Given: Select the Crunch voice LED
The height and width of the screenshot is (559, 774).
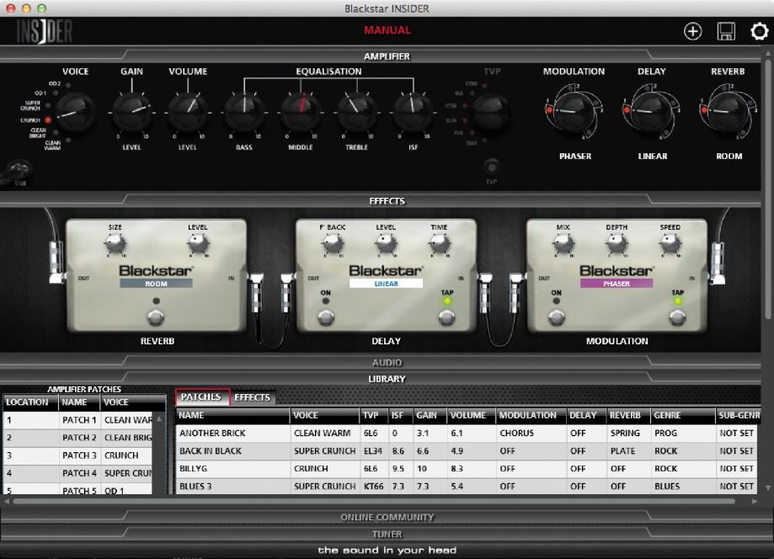Looking at the screenshot, I should click(x=48, y=120).
